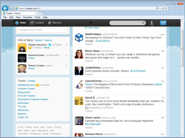Click the browser back arrow button

click(5, 8)
